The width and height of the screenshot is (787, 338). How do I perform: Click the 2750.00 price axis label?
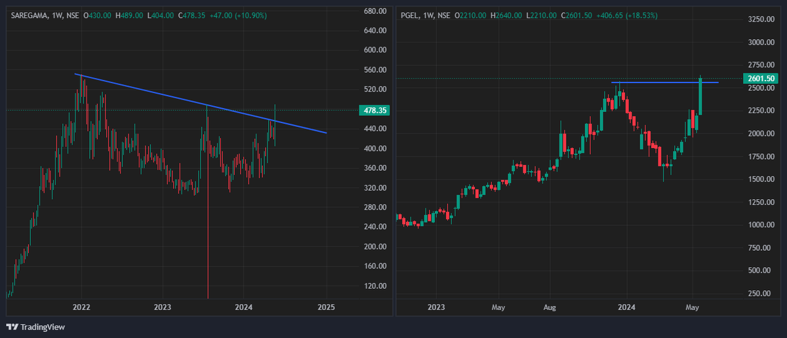click(762, 66)
